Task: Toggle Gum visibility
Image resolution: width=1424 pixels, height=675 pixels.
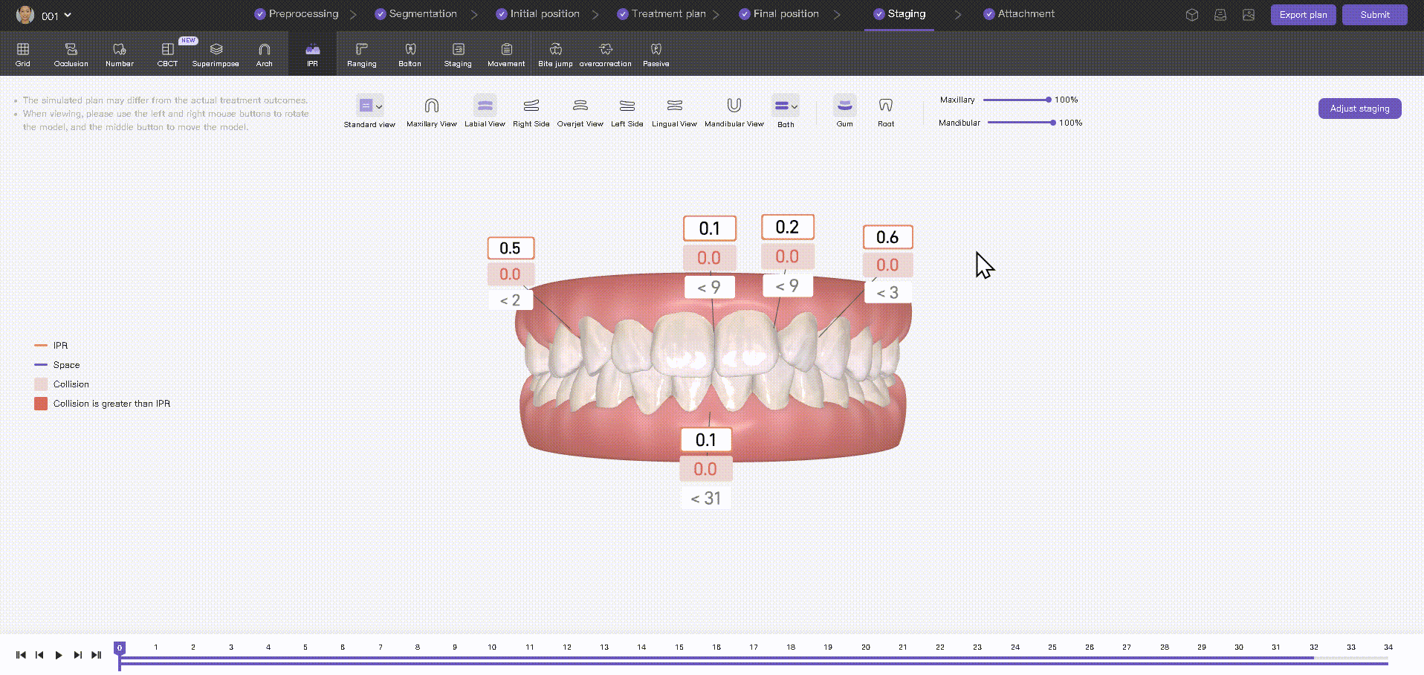Action: 844,112
